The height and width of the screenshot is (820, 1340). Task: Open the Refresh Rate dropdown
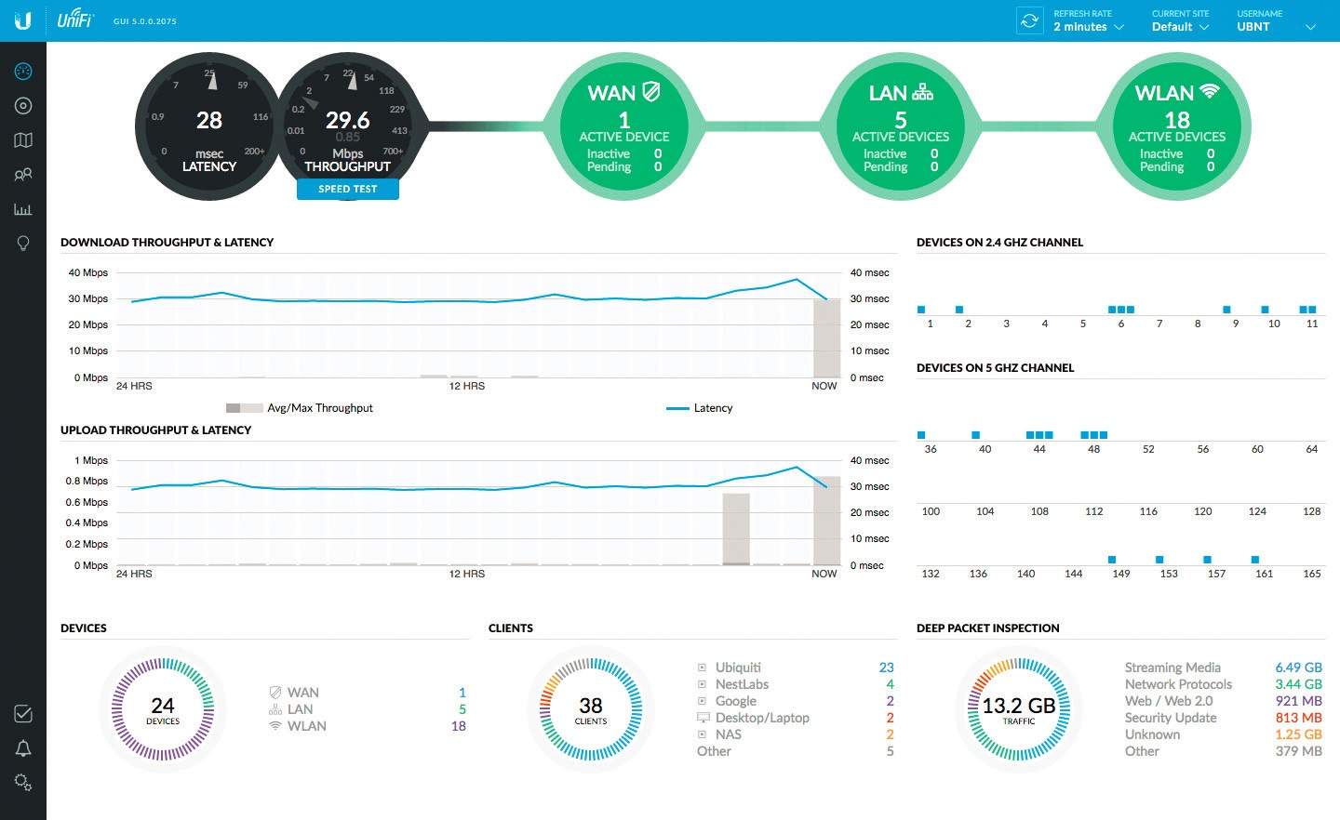pos(1085,27)
